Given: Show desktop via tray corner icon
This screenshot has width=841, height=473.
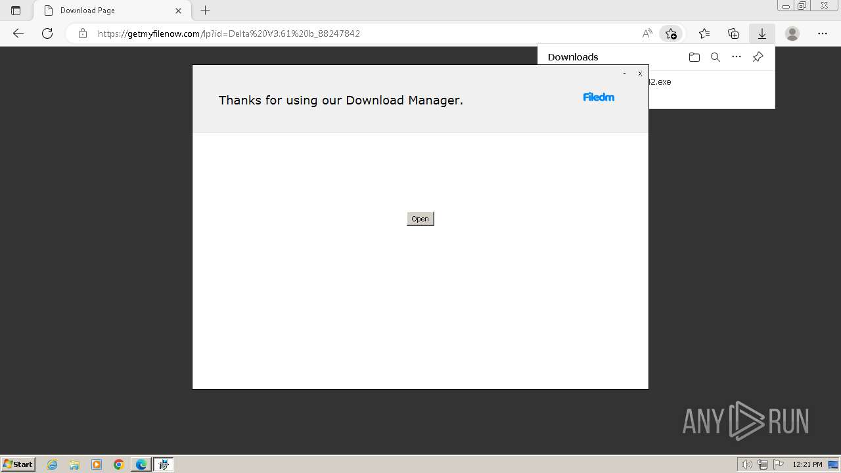Looking at the screenshot, I should (x=833, y=464).
